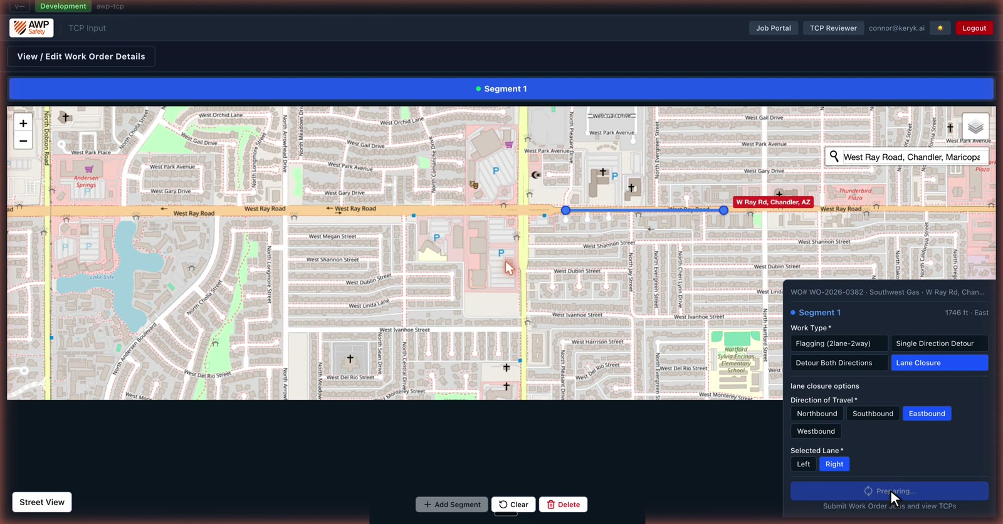Screen dimensions: 1003x524
Task: Open the Development environment dropdown
Action: [x=63, y=6]
